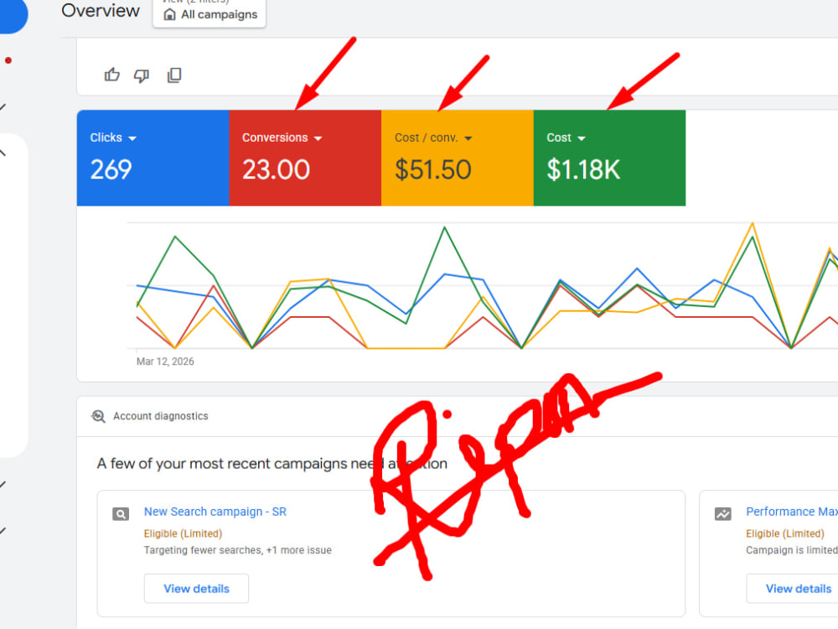The width and height of the screenshot is (838, 629).
Task: Click the search campaign type icon
Action: tap(121, 514)
